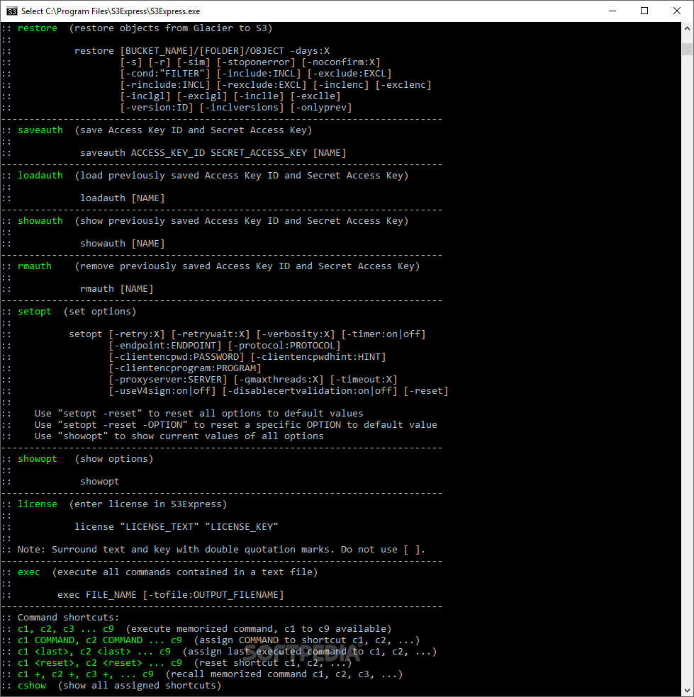Image resolution: width=694 pixels, height=697 pixels.
Task: Click the '[-stoponerror]' option text
Action: pyautogui.click(x=256, y=62)
